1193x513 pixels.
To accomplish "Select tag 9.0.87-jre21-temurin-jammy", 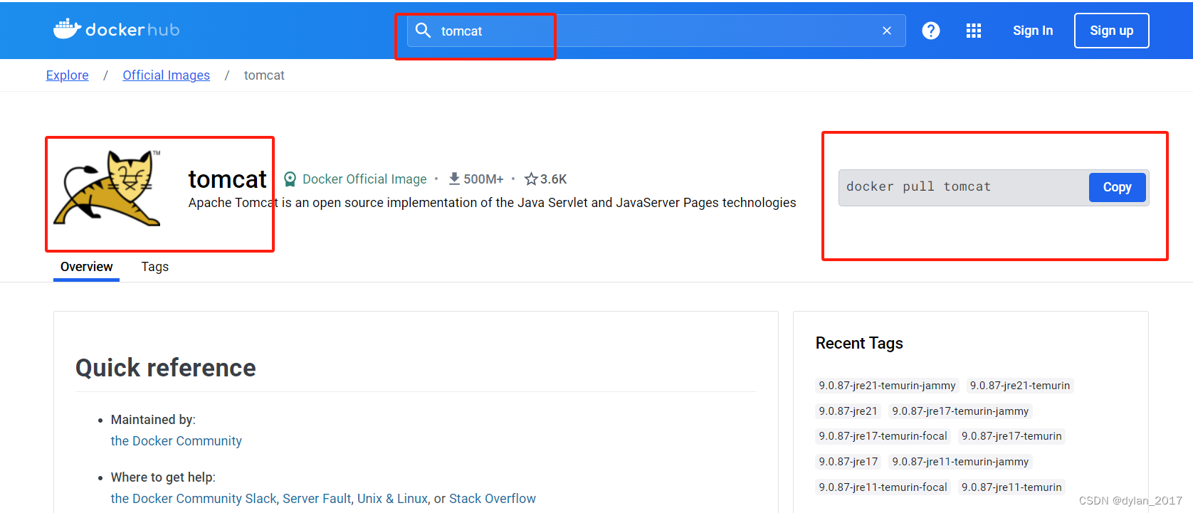I will pos(887,386).
